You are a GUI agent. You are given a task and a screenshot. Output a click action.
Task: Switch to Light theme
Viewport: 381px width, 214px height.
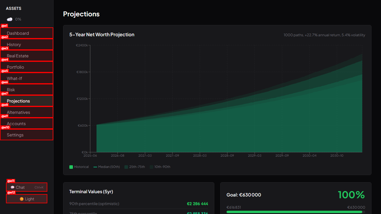coord(27,199)
